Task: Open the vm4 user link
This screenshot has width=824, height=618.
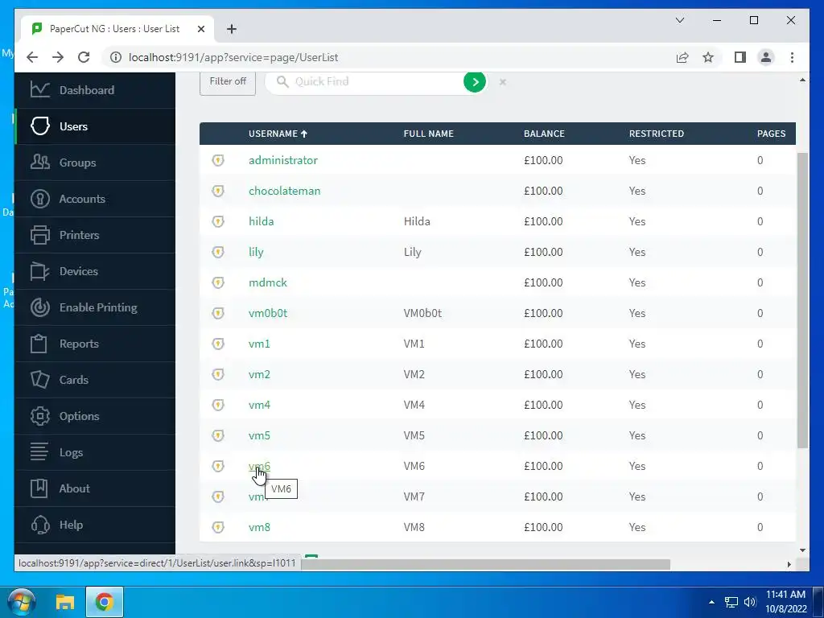Action: tap(259, 405)
